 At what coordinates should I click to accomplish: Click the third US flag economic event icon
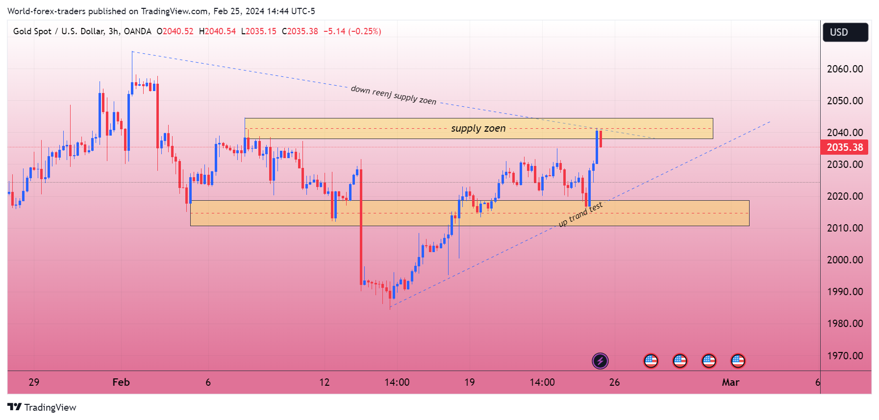click(x=709, y=361)
